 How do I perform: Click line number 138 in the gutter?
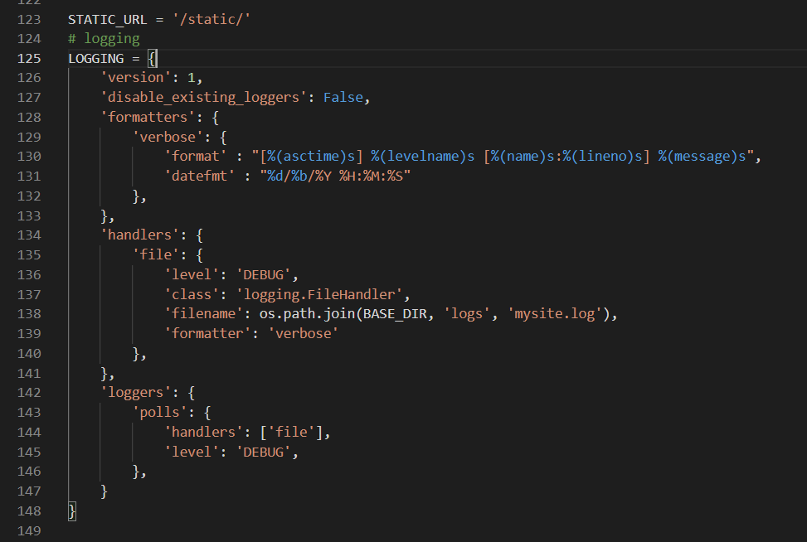[x=29, y=314]
